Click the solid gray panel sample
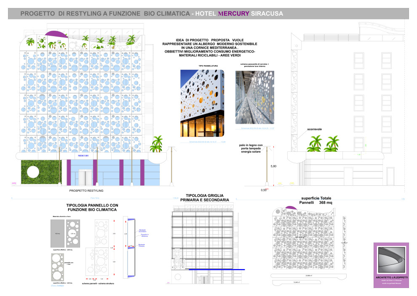417x296 pixels. (x=58, y=233)
